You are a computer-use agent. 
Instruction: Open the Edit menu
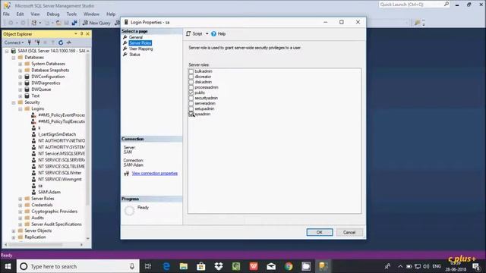[x=21, y=14]
